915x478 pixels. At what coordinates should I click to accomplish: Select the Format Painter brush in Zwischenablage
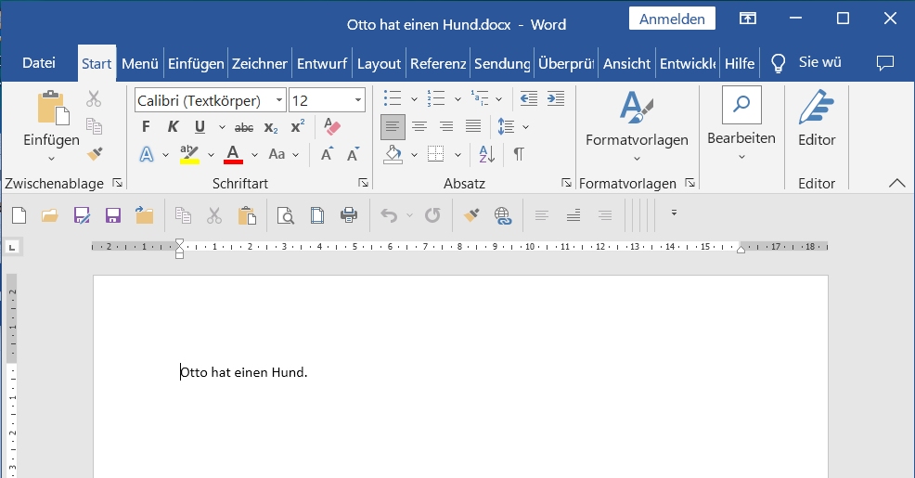click(x=95, y=153)
